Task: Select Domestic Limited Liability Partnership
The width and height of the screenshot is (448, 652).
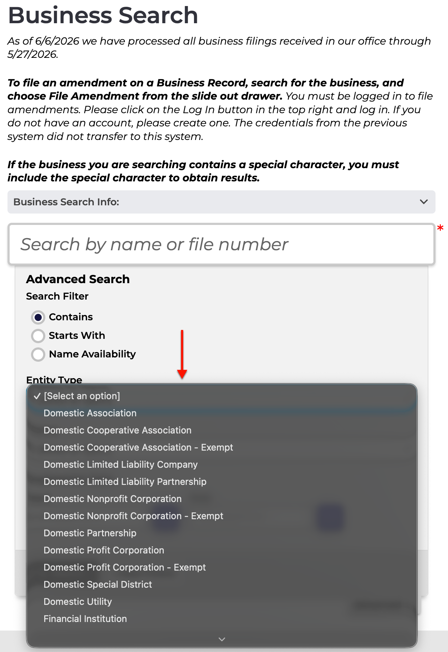Action: pos(222,482)
